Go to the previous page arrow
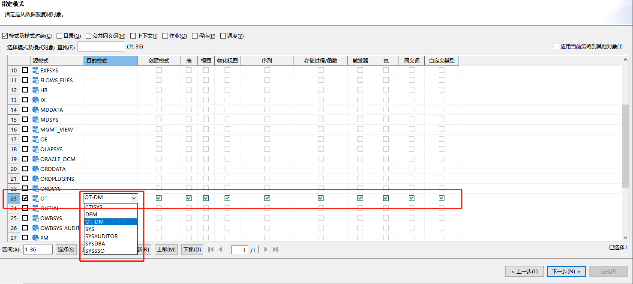The height and width of the screenshot is (284, 633). click(x=220, y=249)
